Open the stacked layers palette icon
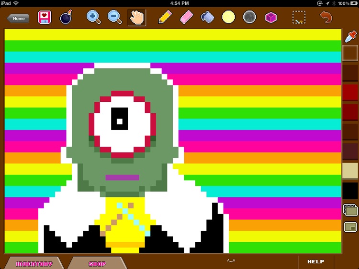This screenshot has height=269, width=359. coord(350,210)
